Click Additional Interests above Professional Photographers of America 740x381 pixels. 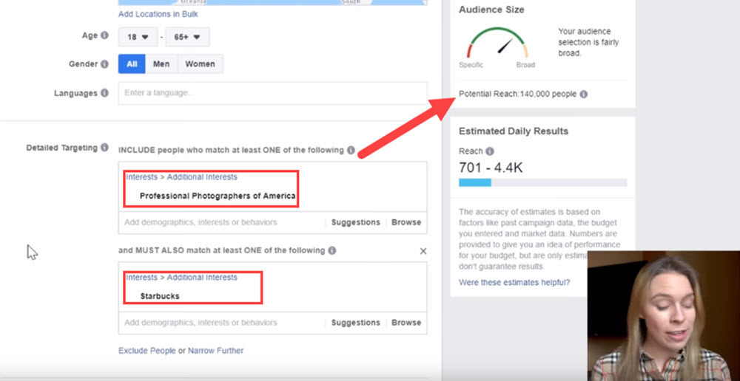(202, 177)
